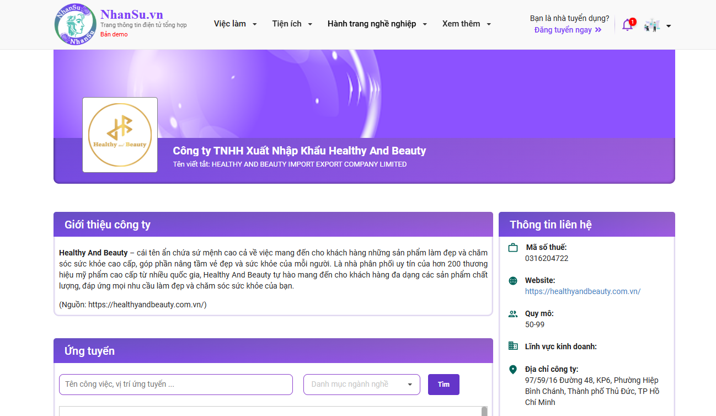Open the user avatar menu

point(652,25)
